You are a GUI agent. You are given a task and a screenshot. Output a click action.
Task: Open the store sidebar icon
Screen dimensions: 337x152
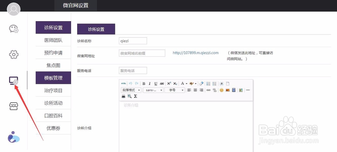pyautogui.click(x=14, y=106)
